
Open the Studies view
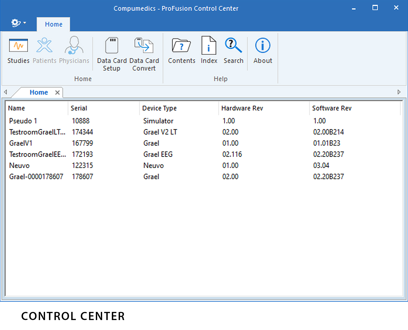tap(18, 50)
